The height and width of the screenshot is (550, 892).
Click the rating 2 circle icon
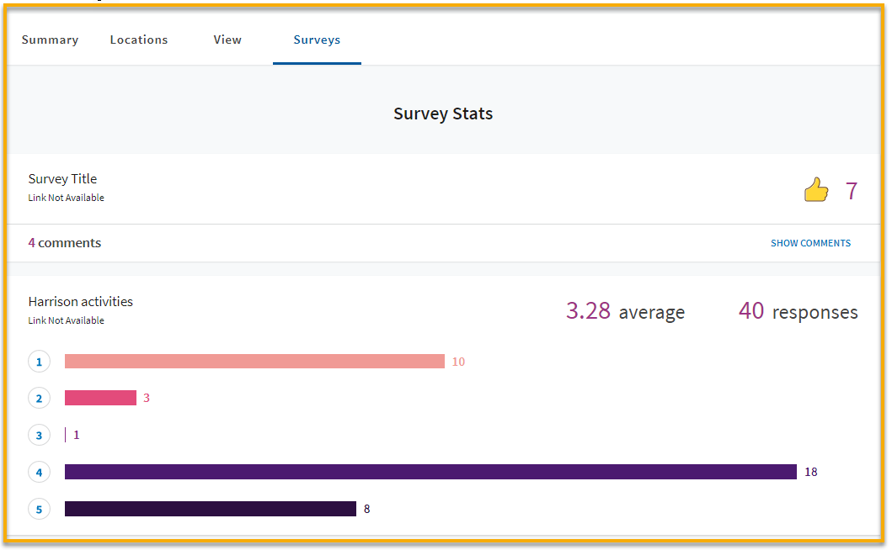[x=40, y=399]
